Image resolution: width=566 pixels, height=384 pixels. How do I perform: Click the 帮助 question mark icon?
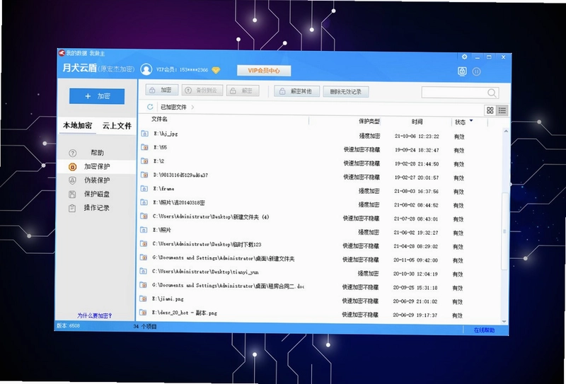(x=73, y=153)
